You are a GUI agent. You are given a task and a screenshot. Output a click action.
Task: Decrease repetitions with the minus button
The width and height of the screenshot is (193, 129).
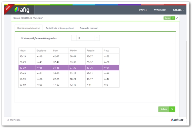click(x=74, y=38)
